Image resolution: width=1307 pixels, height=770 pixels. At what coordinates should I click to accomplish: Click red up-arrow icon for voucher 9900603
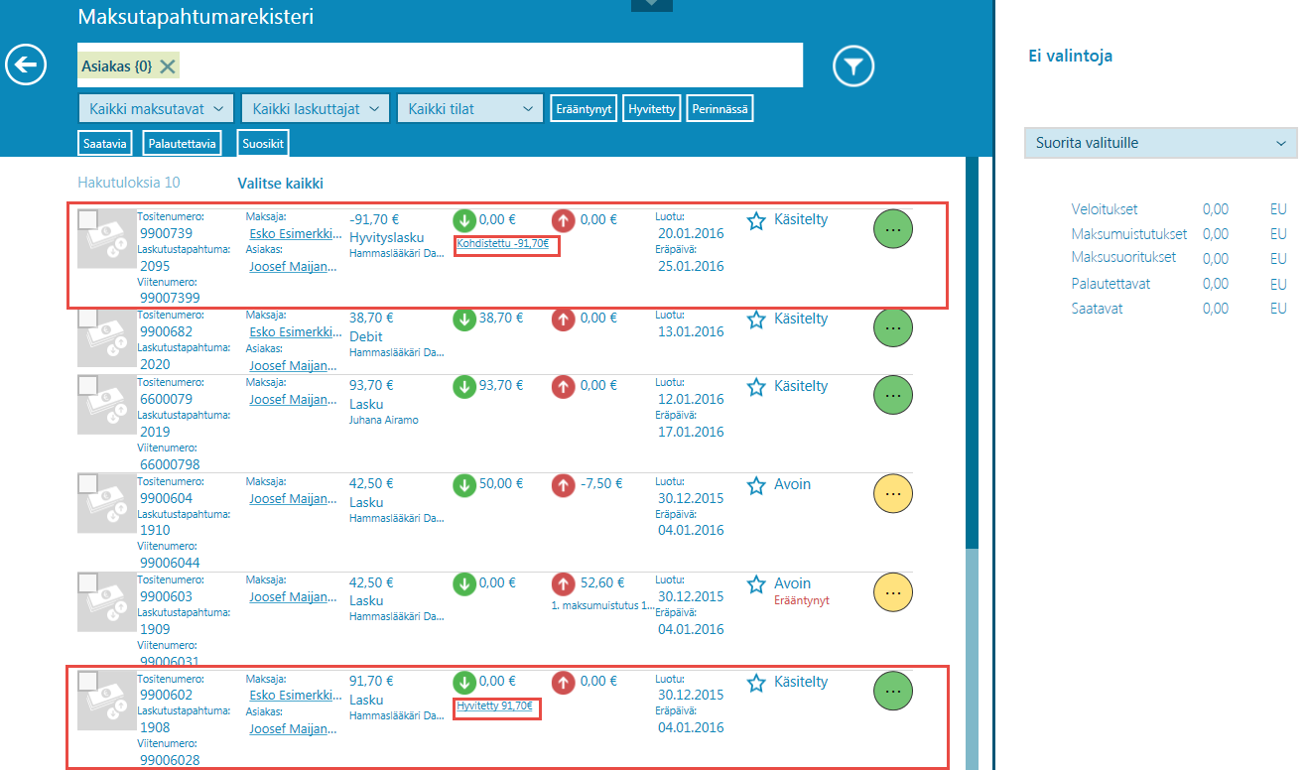pyautogui.click(x=563, y=584)
